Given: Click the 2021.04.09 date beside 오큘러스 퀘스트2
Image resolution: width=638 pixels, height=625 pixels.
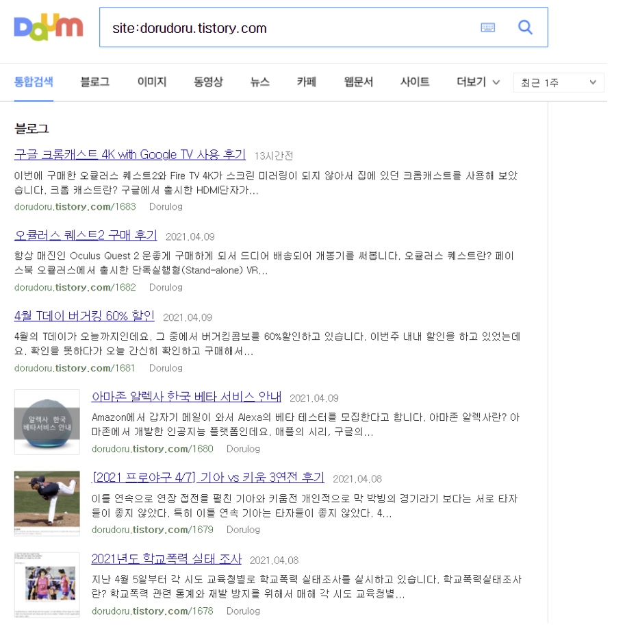Looking at the screenshot, I should pos(190,237).
